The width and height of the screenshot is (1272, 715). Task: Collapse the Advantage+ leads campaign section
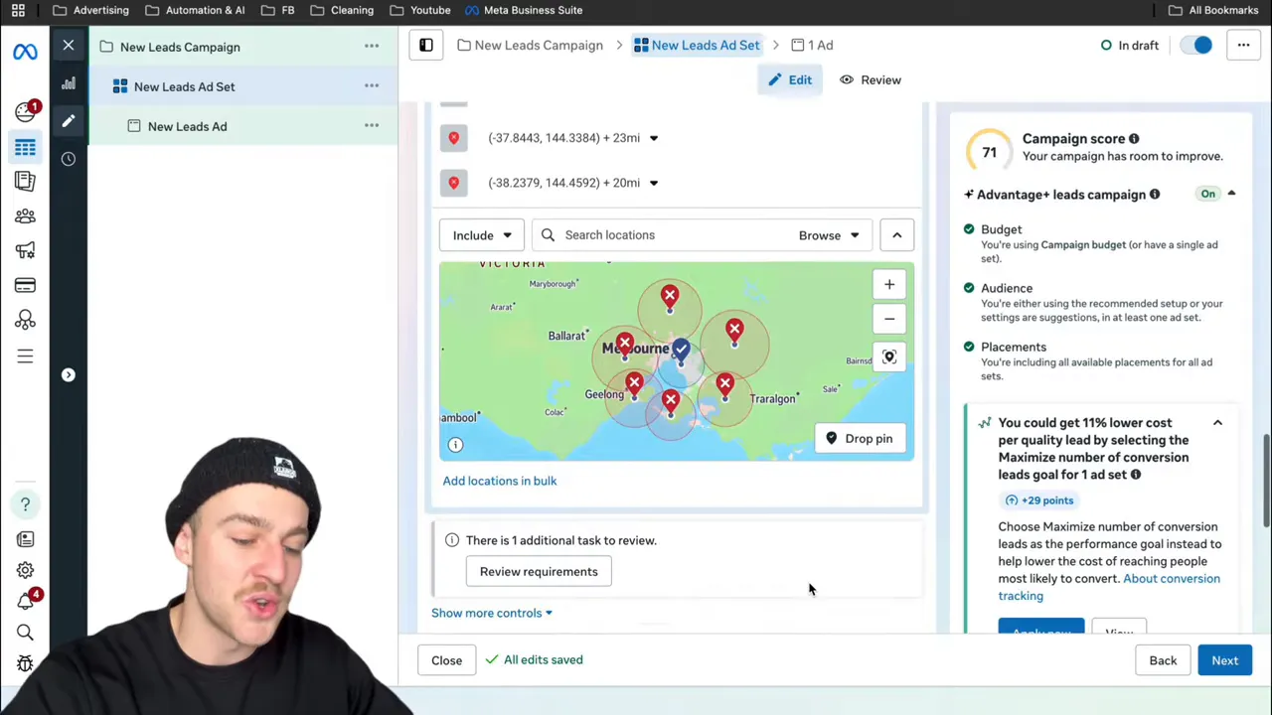[x=1231, y=194]
